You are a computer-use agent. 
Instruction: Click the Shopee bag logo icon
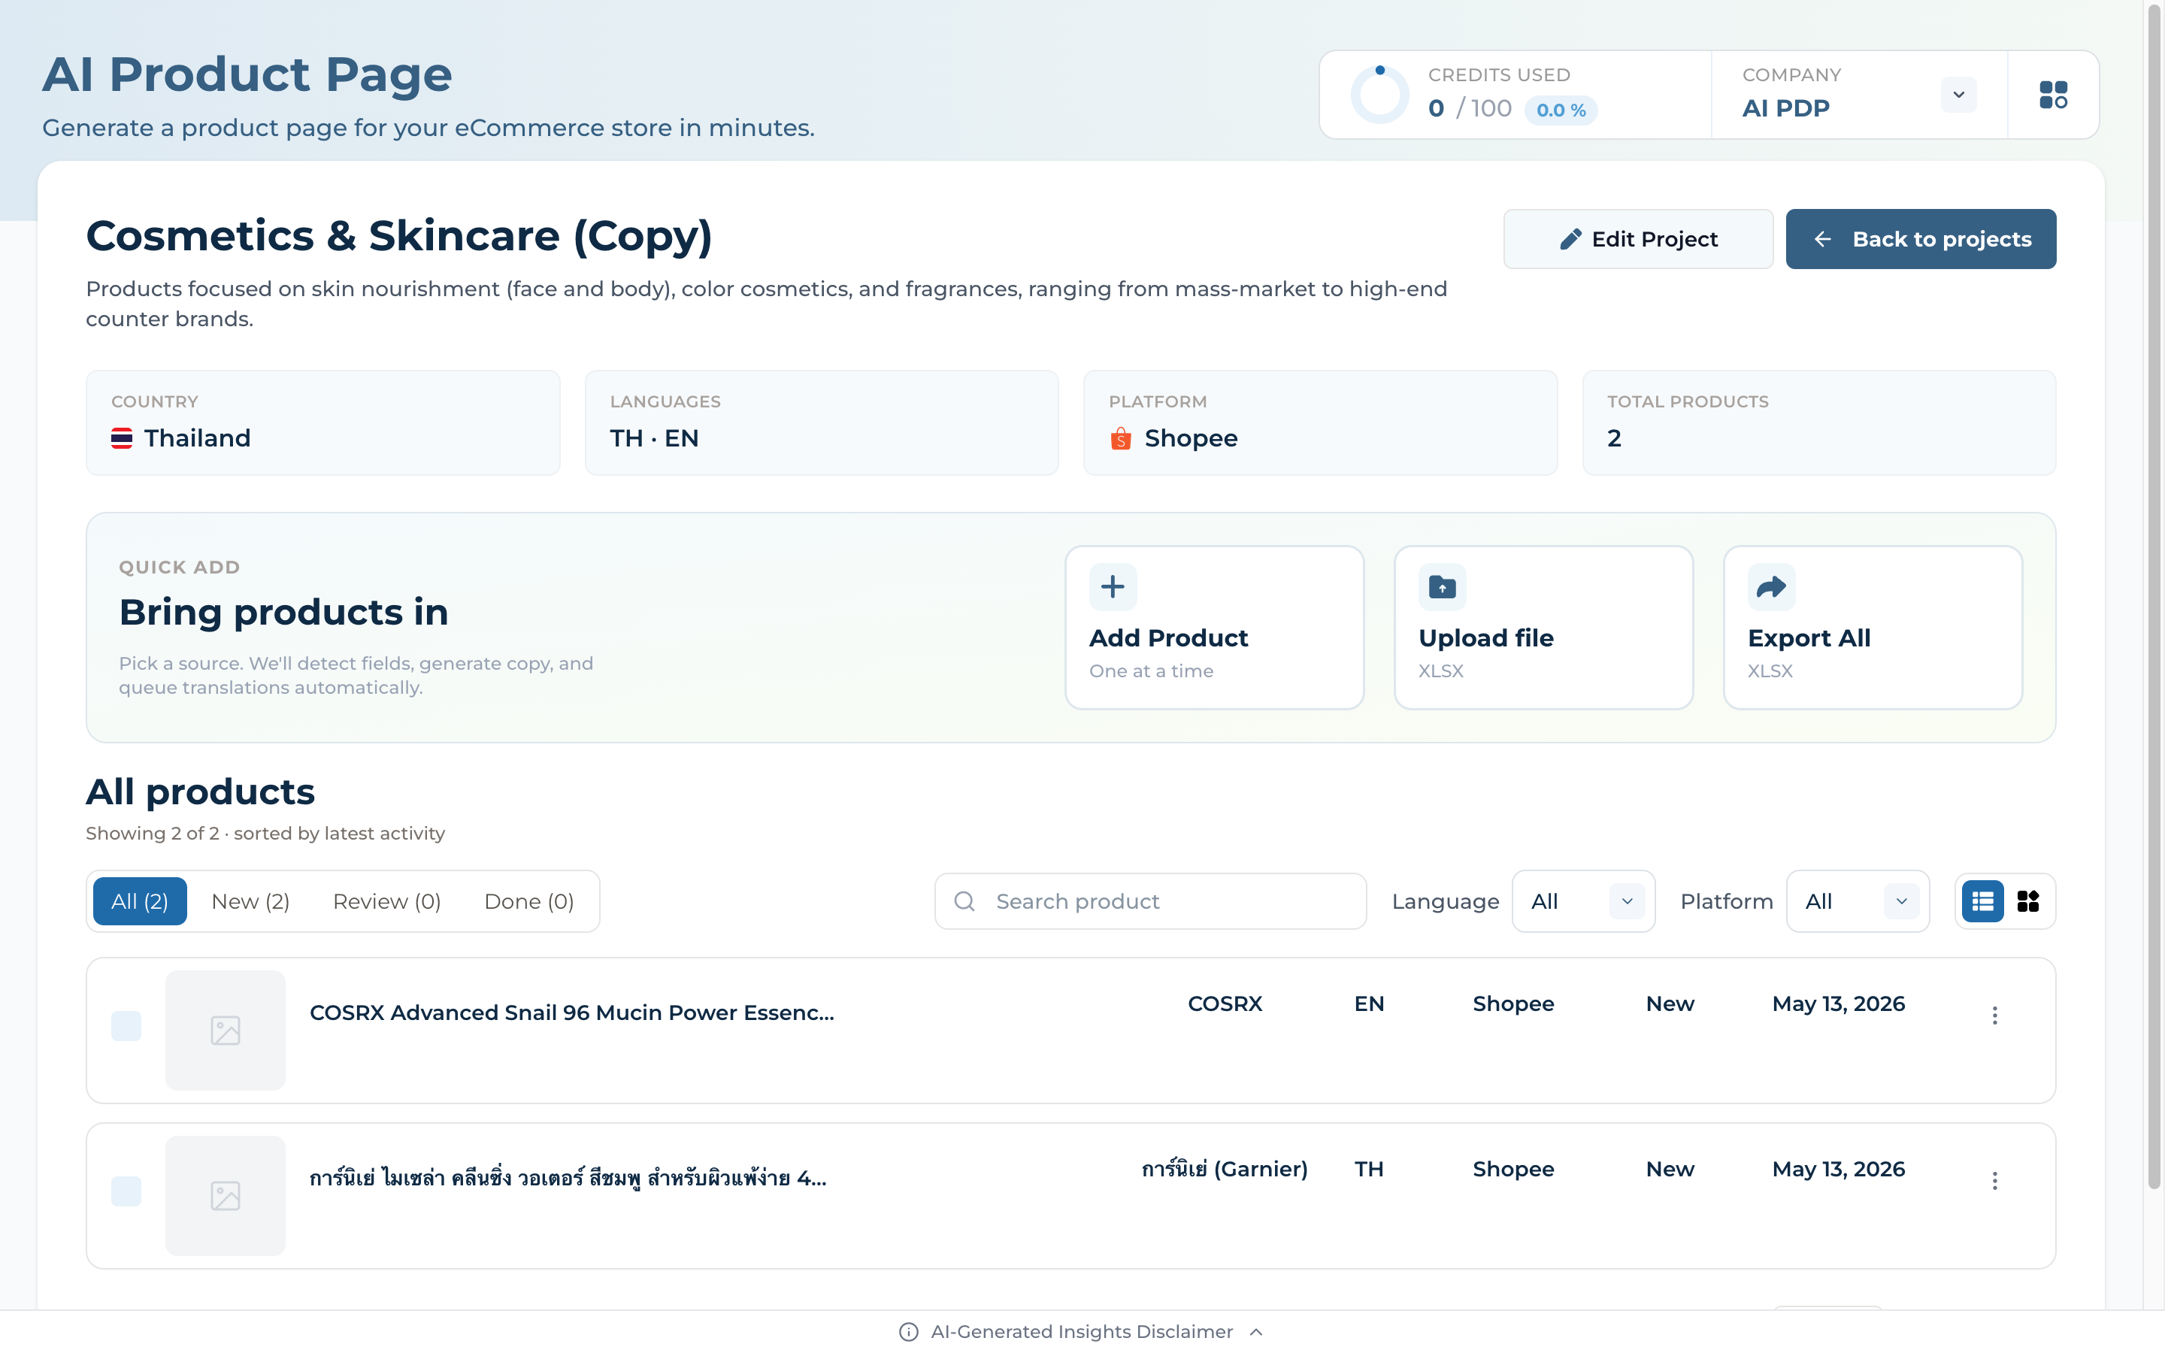click(1121, 438)
